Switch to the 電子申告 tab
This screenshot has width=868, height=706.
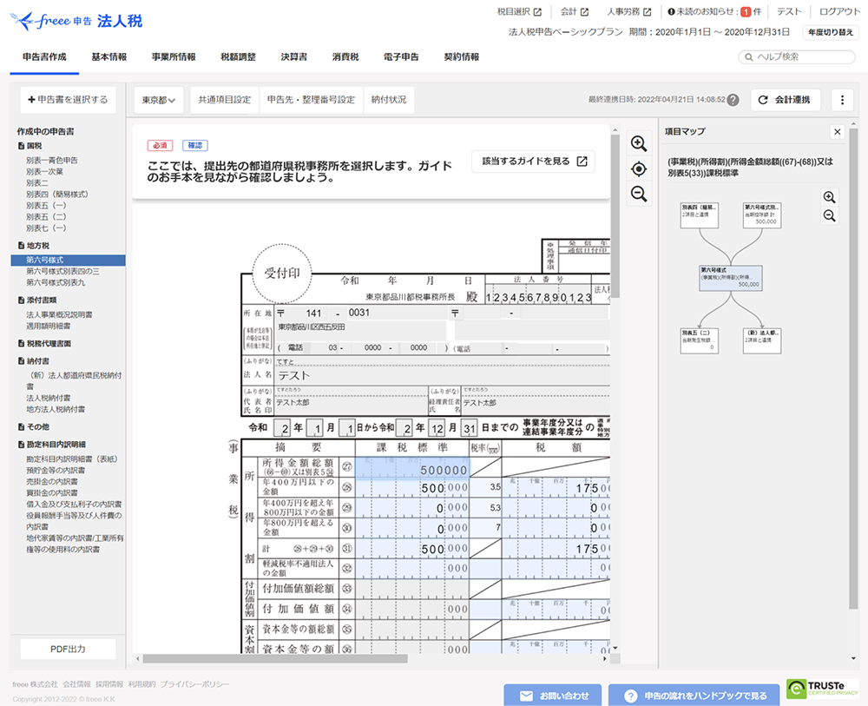(401, 57)
